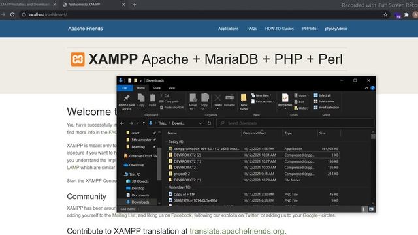
Task: Create a New folder from the ribbon
Action: click(x=244, y=102)
